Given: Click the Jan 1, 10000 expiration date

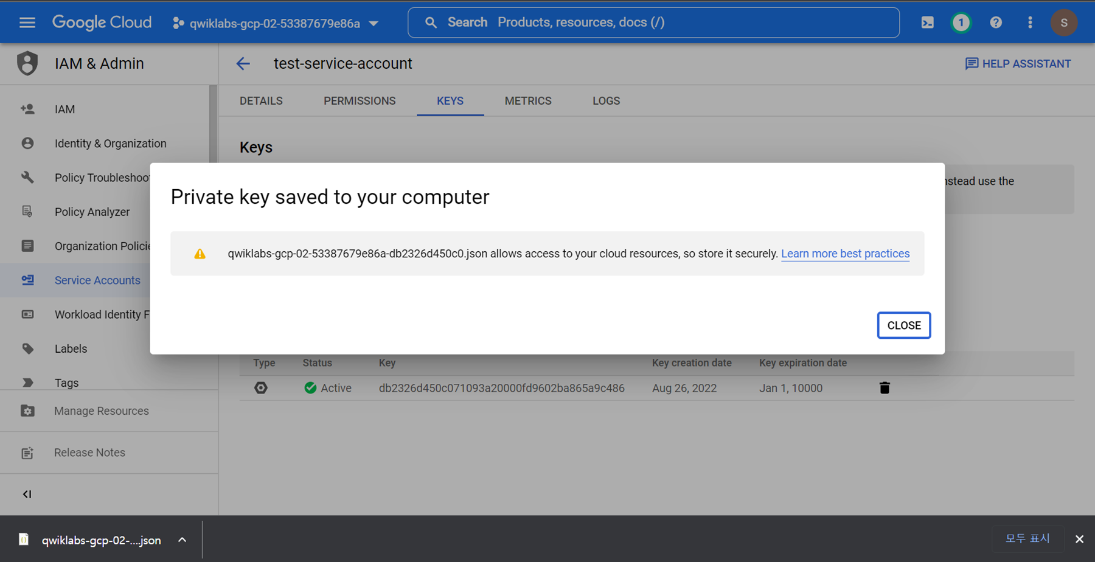Looking at the screenshot, I should pos(791,388).
